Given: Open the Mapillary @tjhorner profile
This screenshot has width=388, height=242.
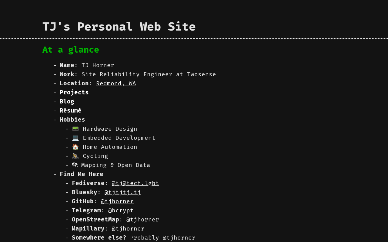Looking at the screenshot, I should pos(128,229).
